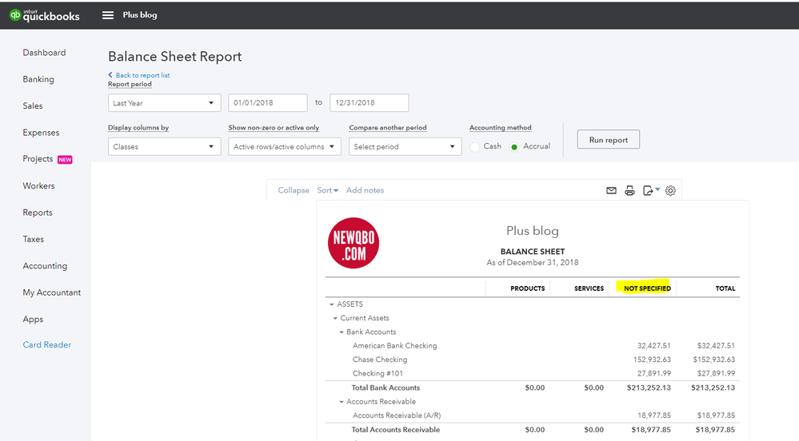Click Accounts Receivable (A/R) row label
The width and height of the screenshot is (799, 441).
[397, 415]
